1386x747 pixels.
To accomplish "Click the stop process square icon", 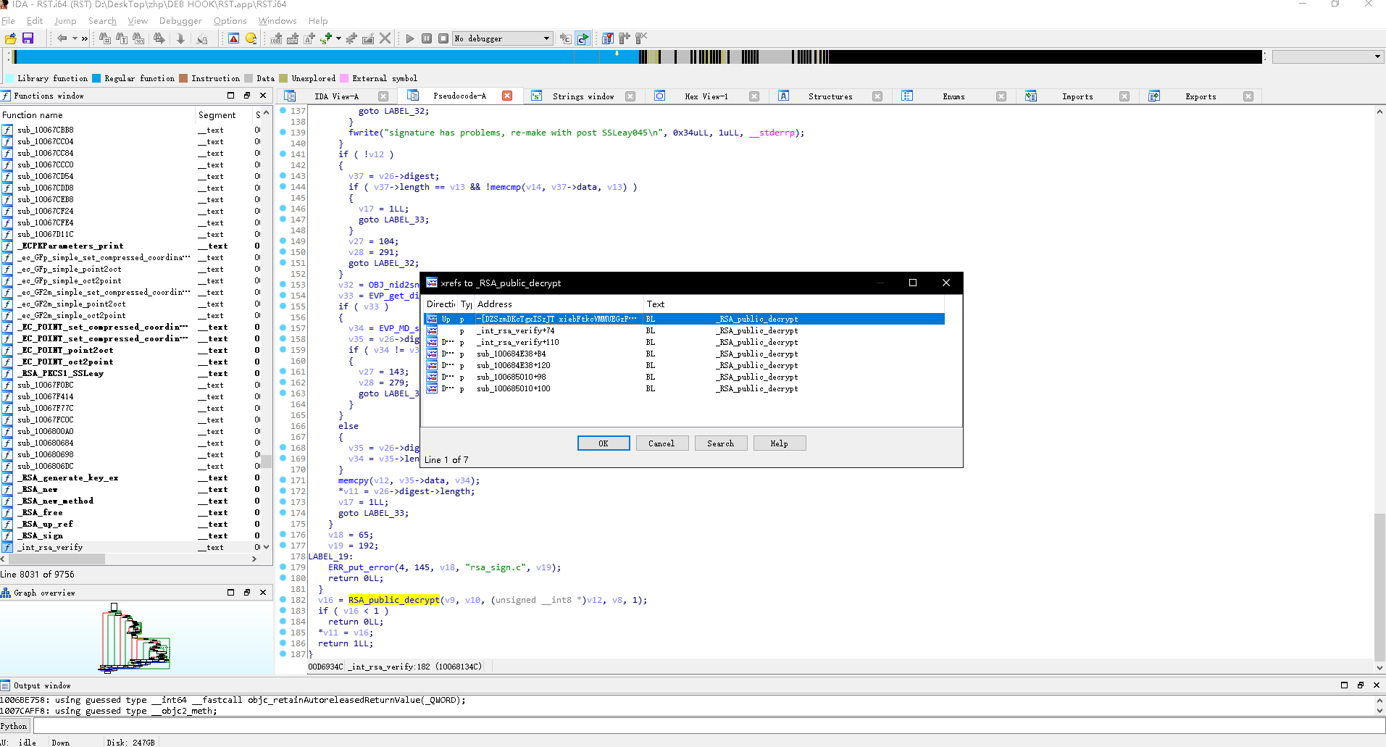I will (443, 38).
